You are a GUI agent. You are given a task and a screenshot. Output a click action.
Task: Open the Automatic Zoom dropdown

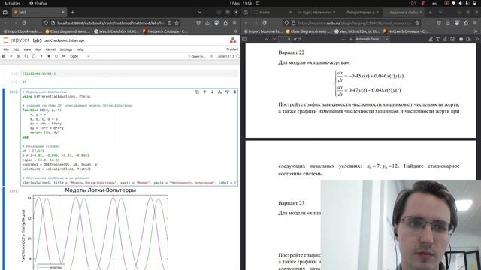(x=372, y=39)
